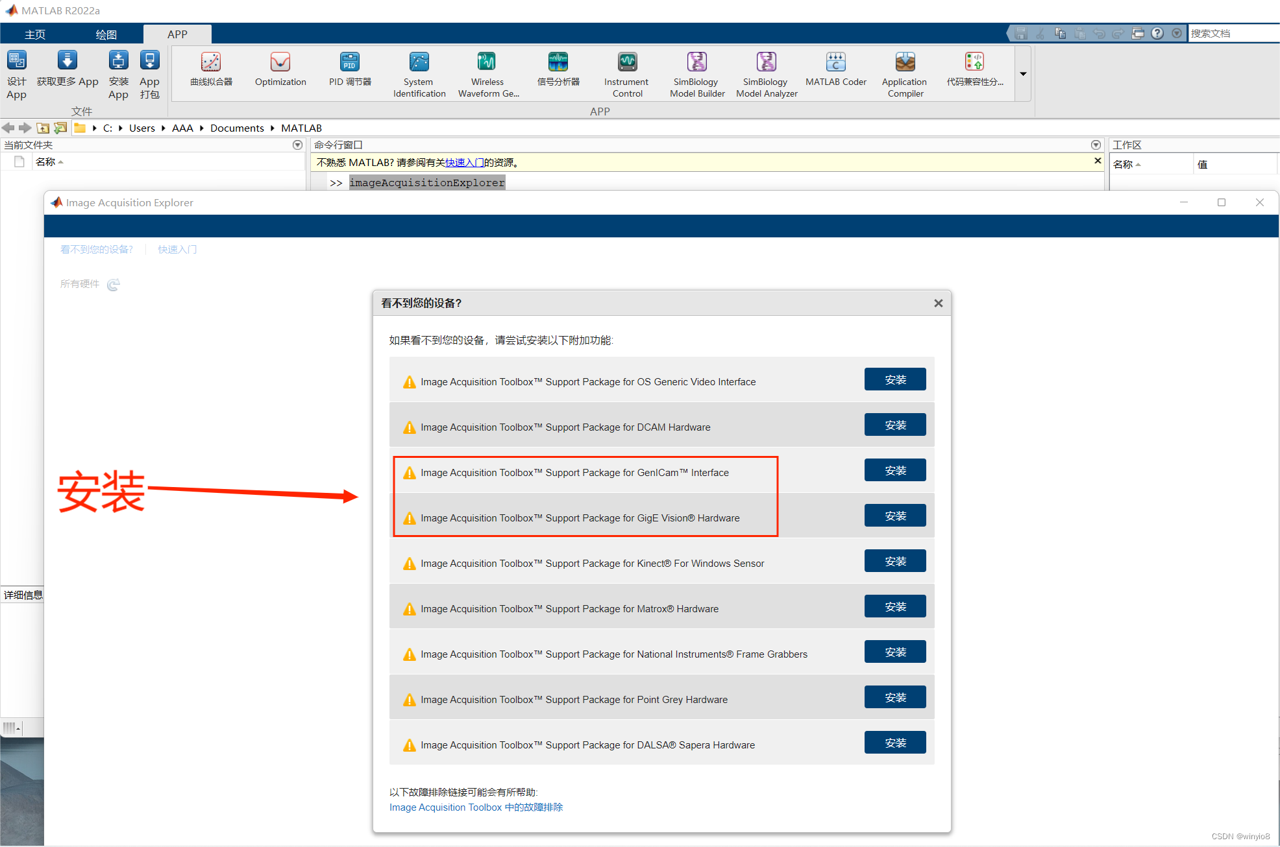
Task: Close the yellow getting-started banner
Action: click(1098, 161)
